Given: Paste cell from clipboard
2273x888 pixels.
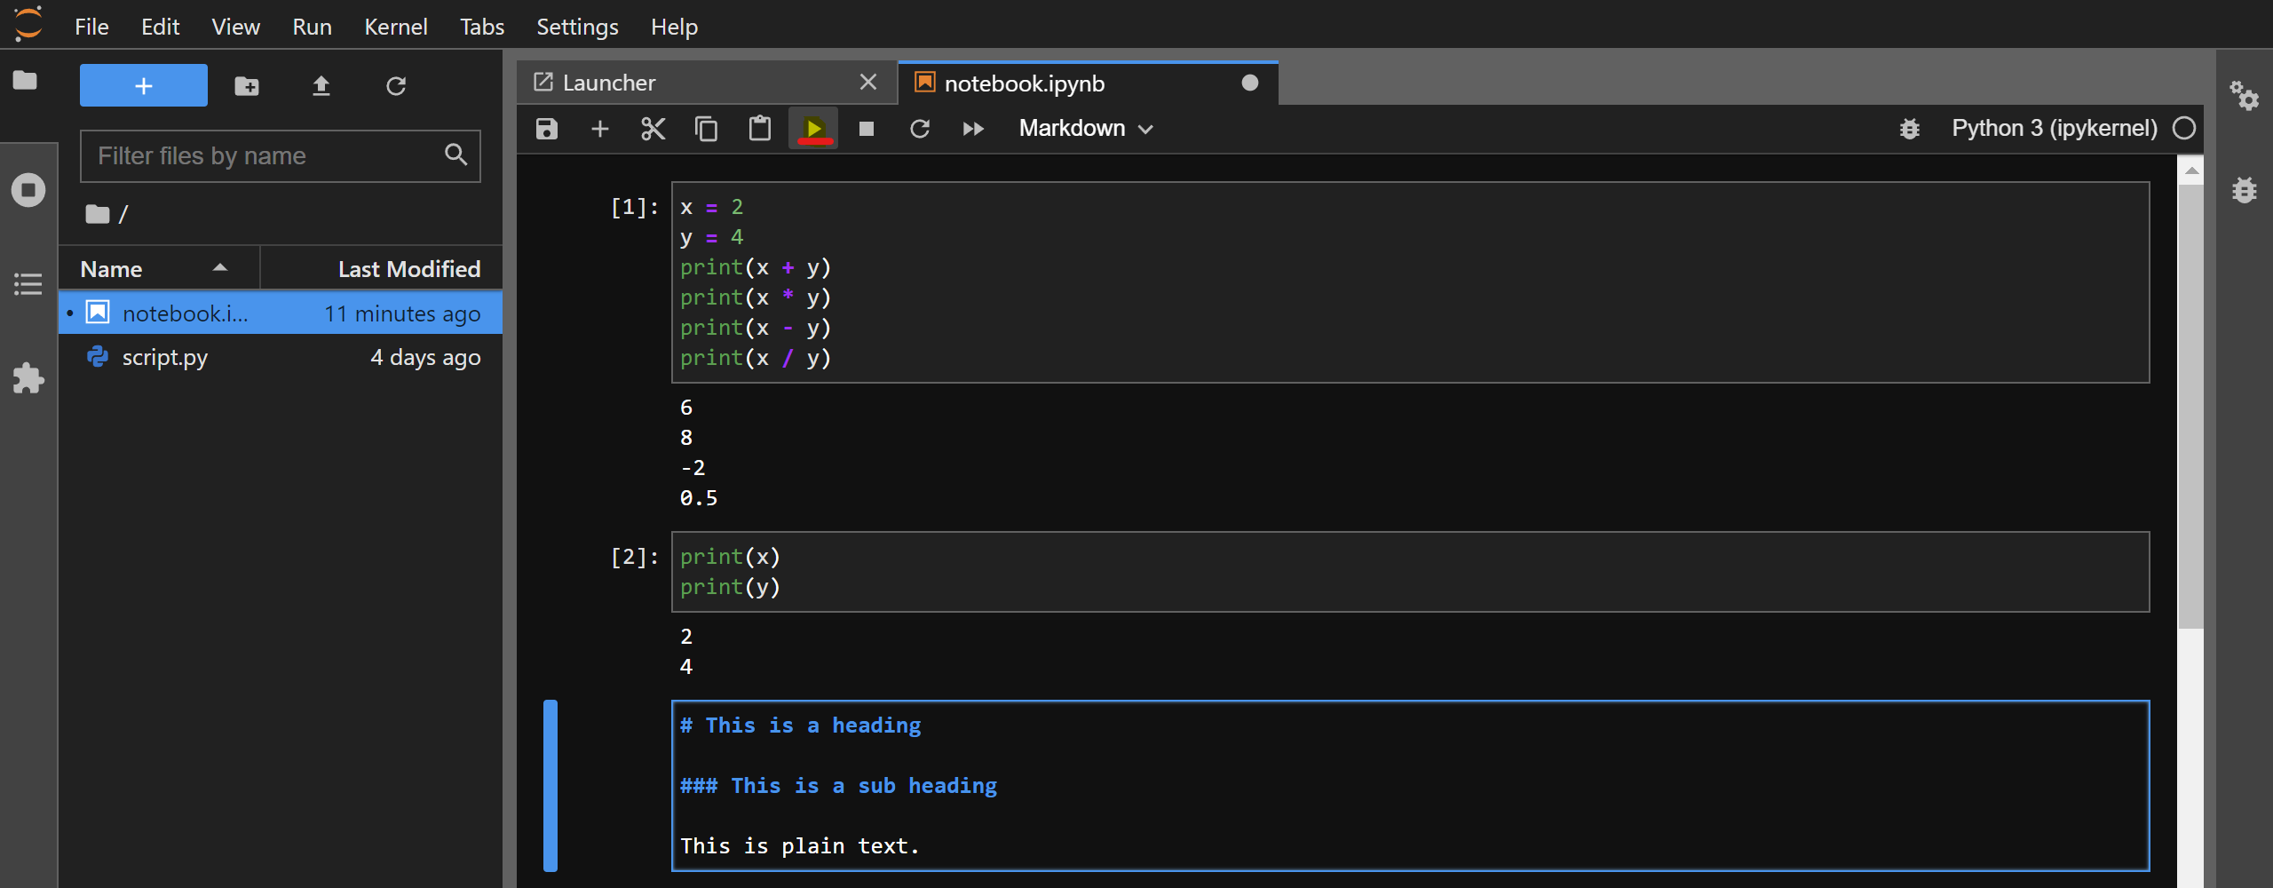Looking at the screenshot, I should click(x=760, y=129).
